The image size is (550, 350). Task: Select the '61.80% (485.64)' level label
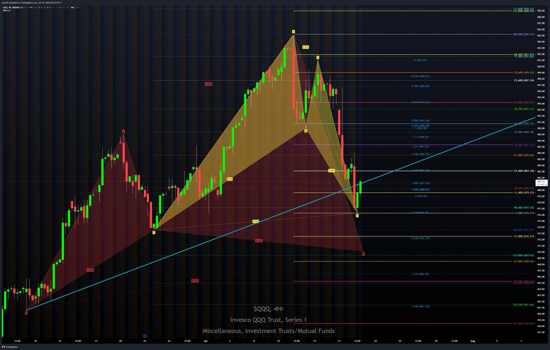coord(525,155)
